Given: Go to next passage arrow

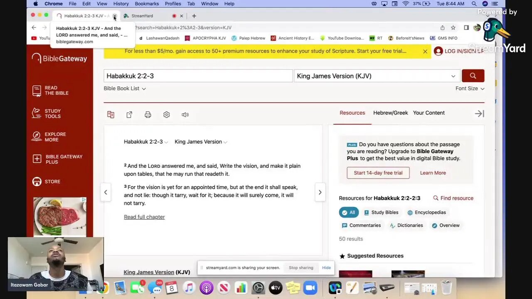Looking at the screenshot, I should click(x=320, y=192).
